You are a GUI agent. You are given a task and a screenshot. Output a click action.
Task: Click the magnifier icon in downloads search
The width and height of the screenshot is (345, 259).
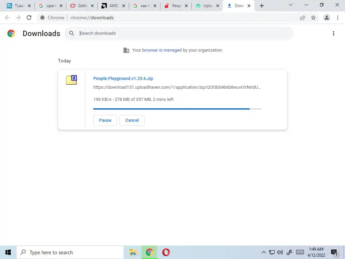71,33
